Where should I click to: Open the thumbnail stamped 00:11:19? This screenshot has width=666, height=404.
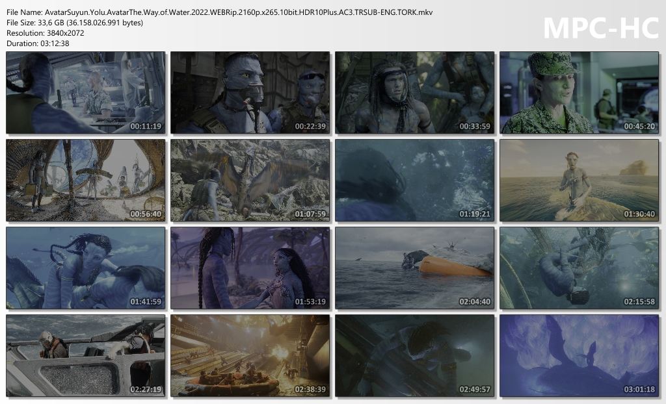pyautogui.click(x=85, y=92)
